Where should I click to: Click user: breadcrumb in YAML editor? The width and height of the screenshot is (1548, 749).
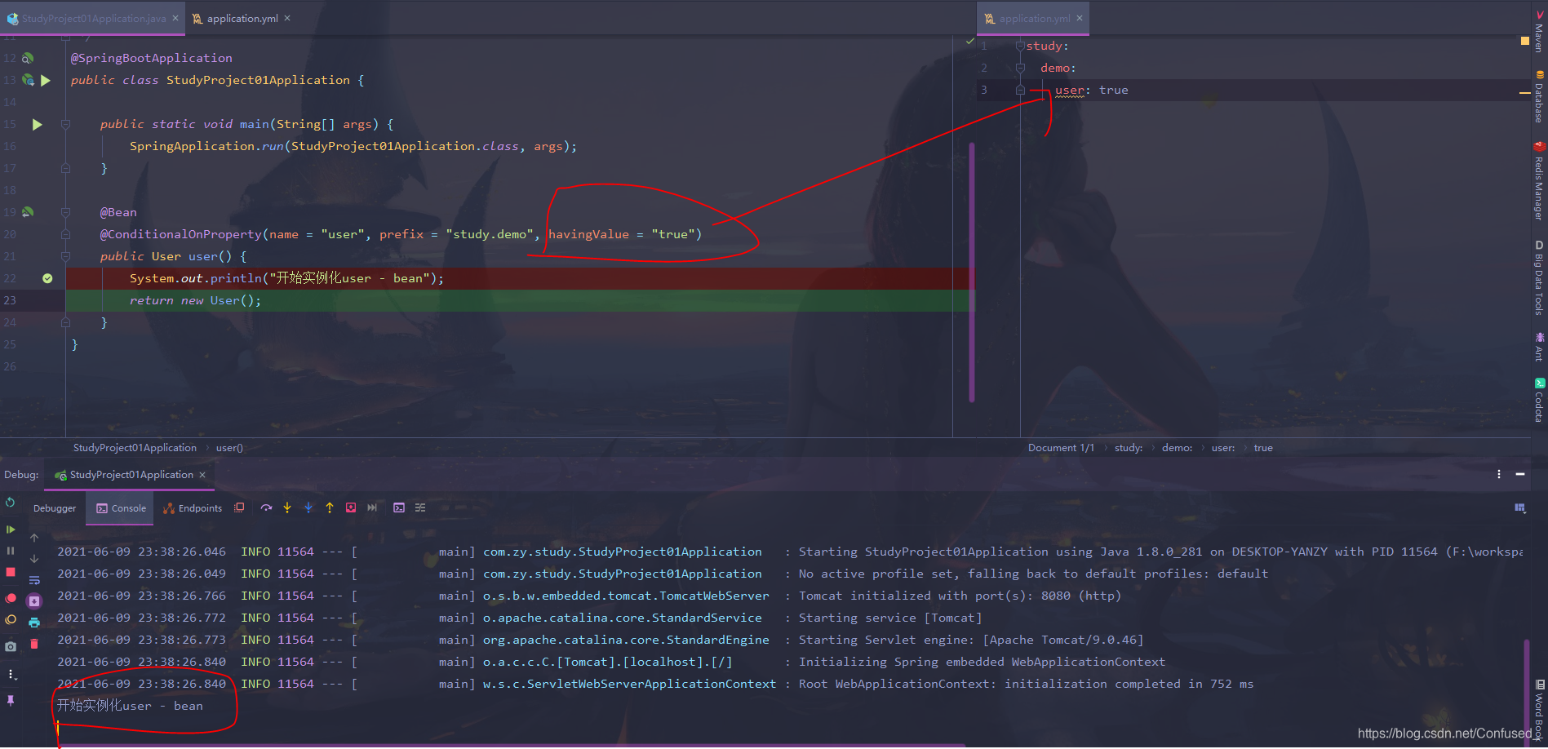click(x=1222, y=448)
